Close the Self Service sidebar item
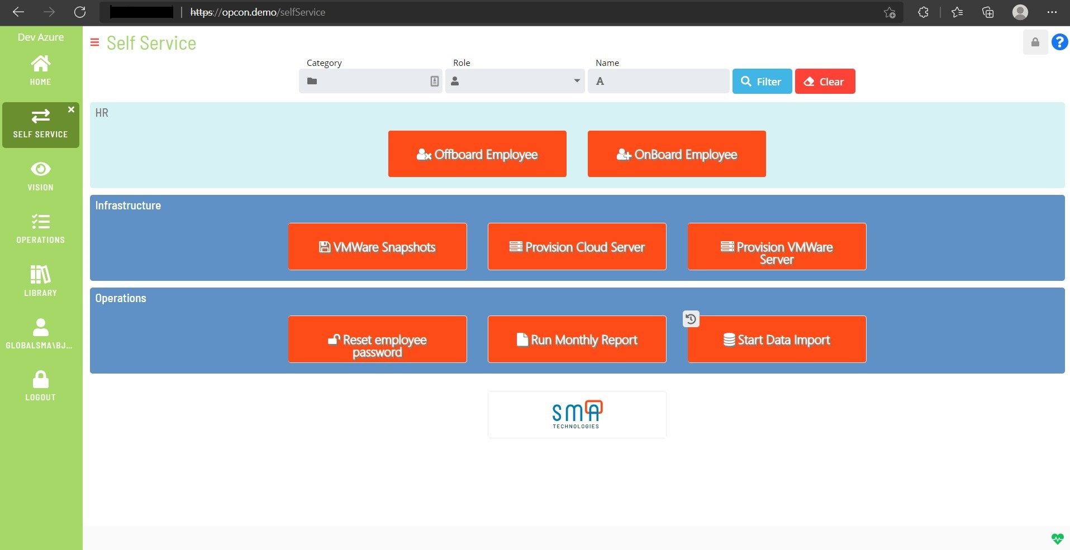The height and width of the screenshot is (550, 1070). point(71,109)
